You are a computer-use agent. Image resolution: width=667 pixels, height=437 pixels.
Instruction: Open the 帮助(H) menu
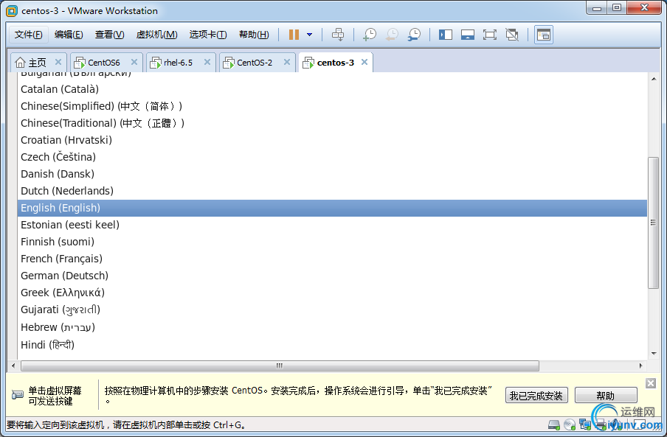tap(254, 35)
